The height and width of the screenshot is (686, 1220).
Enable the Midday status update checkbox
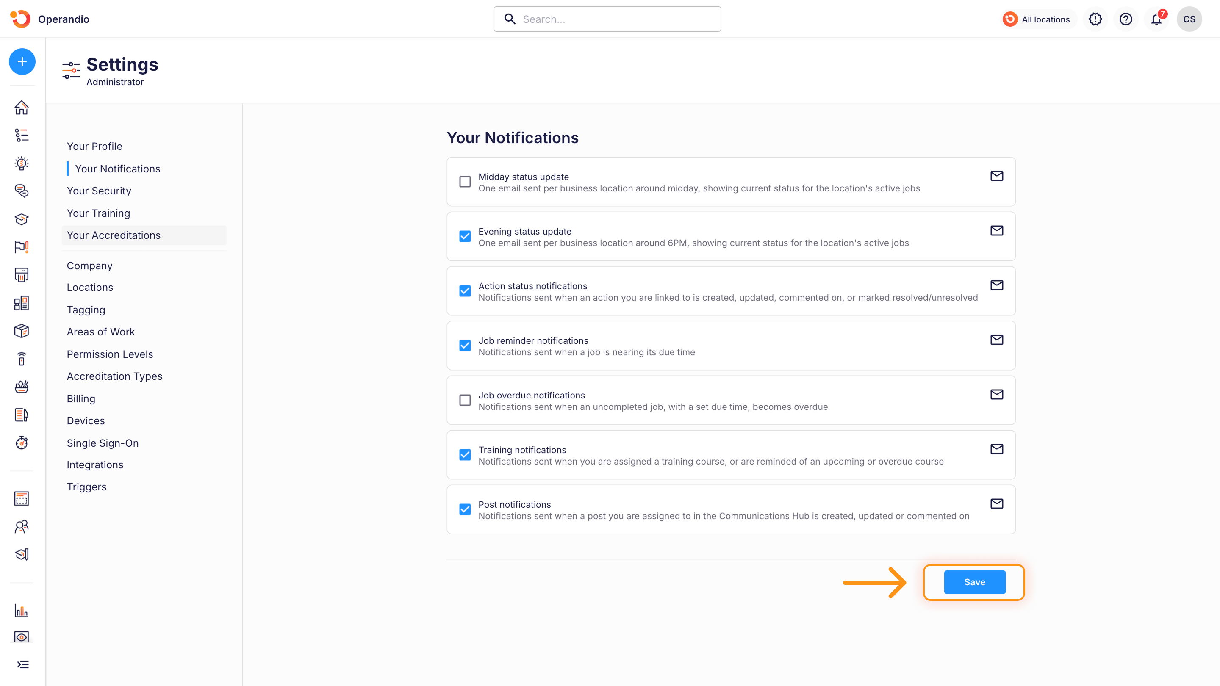(465, 182)
